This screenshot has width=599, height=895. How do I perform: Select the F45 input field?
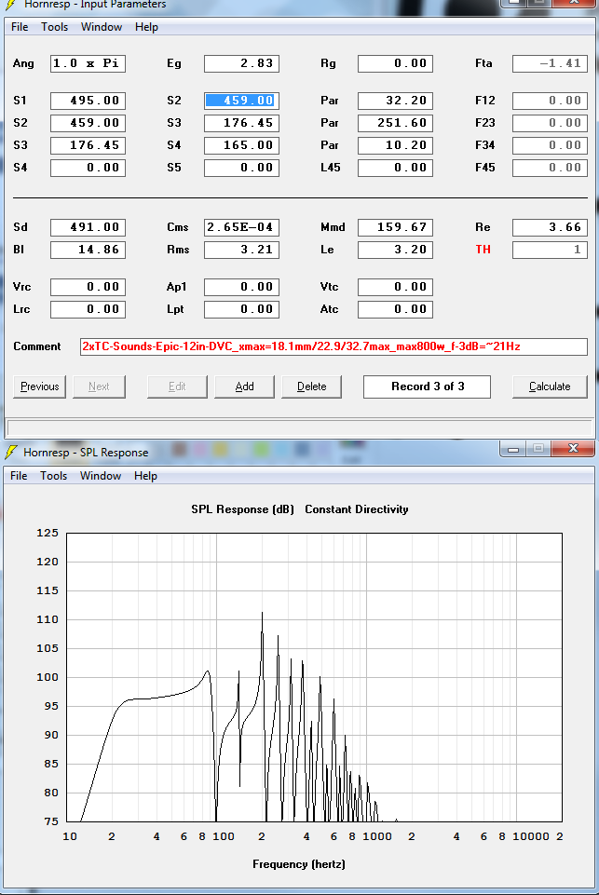(550, 168)
